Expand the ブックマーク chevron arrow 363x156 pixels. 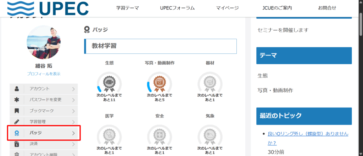(73, 111)
